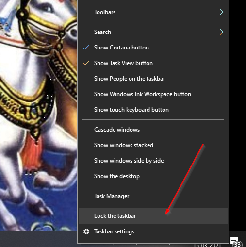
Task: Enable Show touch keyboard button
Action: click(153, 110)
